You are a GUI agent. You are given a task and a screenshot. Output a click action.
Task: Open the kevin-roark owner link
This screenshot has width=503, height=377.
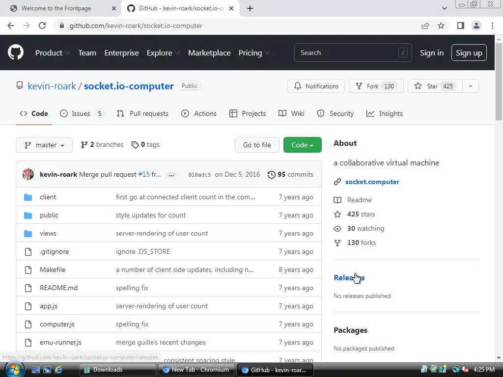[x=52, y=86]
